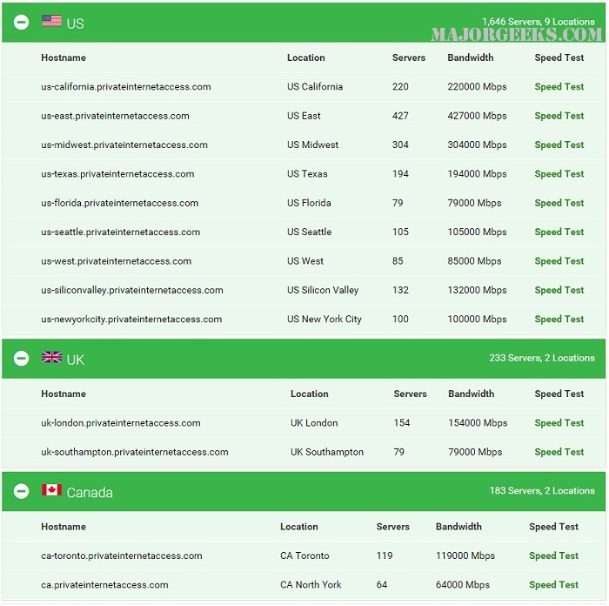Viewport: 609px width, 606px height.
Task: Select hostname us-siliconvalley.privateinternetaccess.com
Action: [x=132, y=290]
